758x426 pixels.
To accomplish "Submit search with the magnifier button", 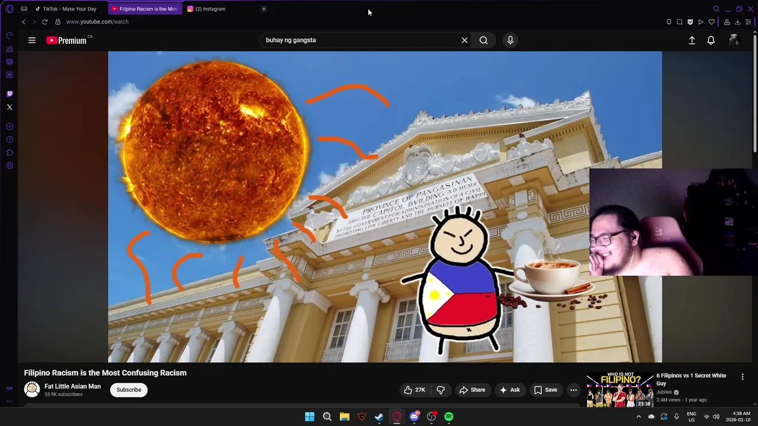I will coord(484,40).
